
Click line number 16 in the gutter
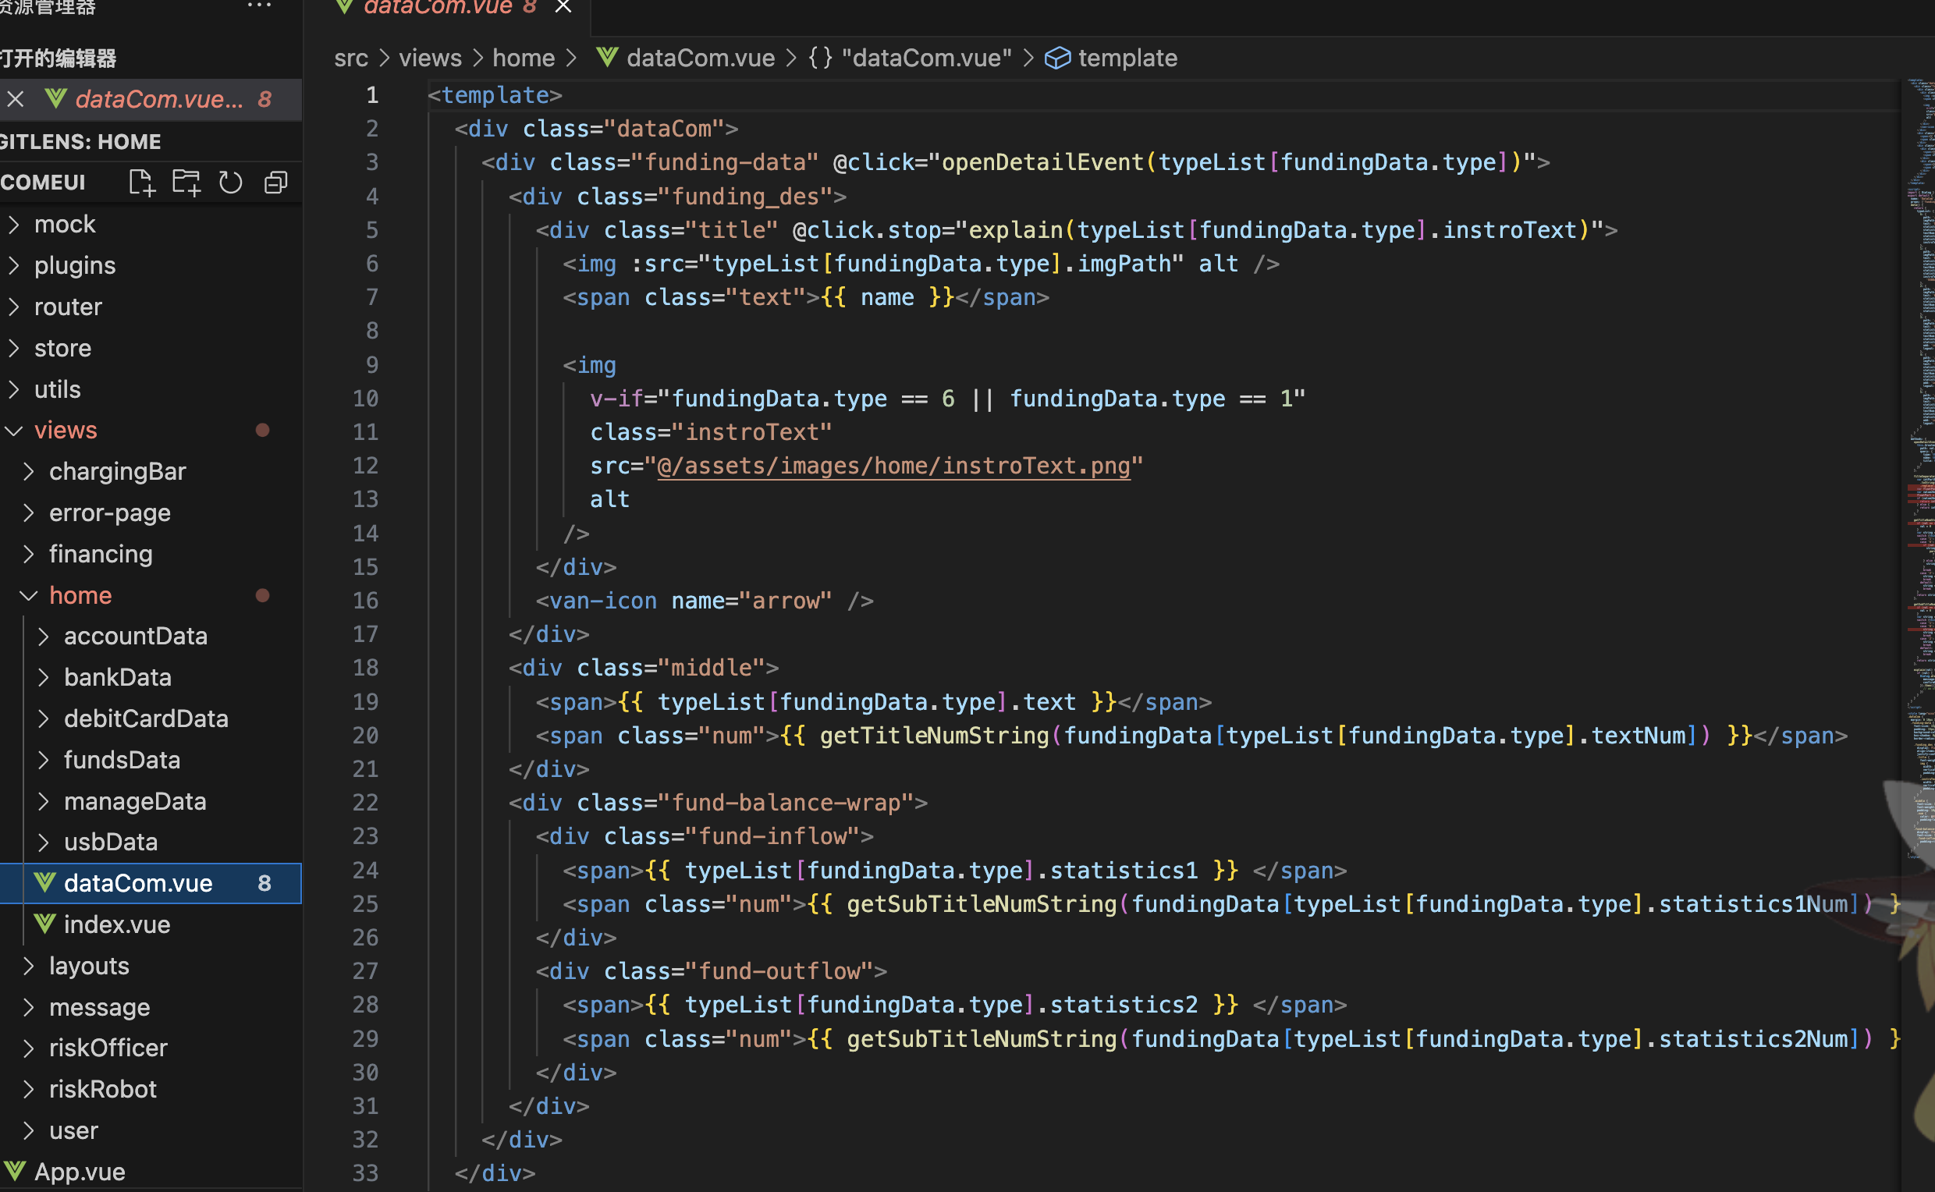pos(365,601)
